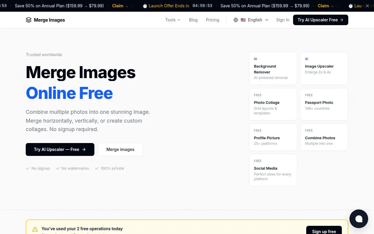The image size is (374, 234).
Task: Click the first Claim offer link
Action: click(120, 6)
